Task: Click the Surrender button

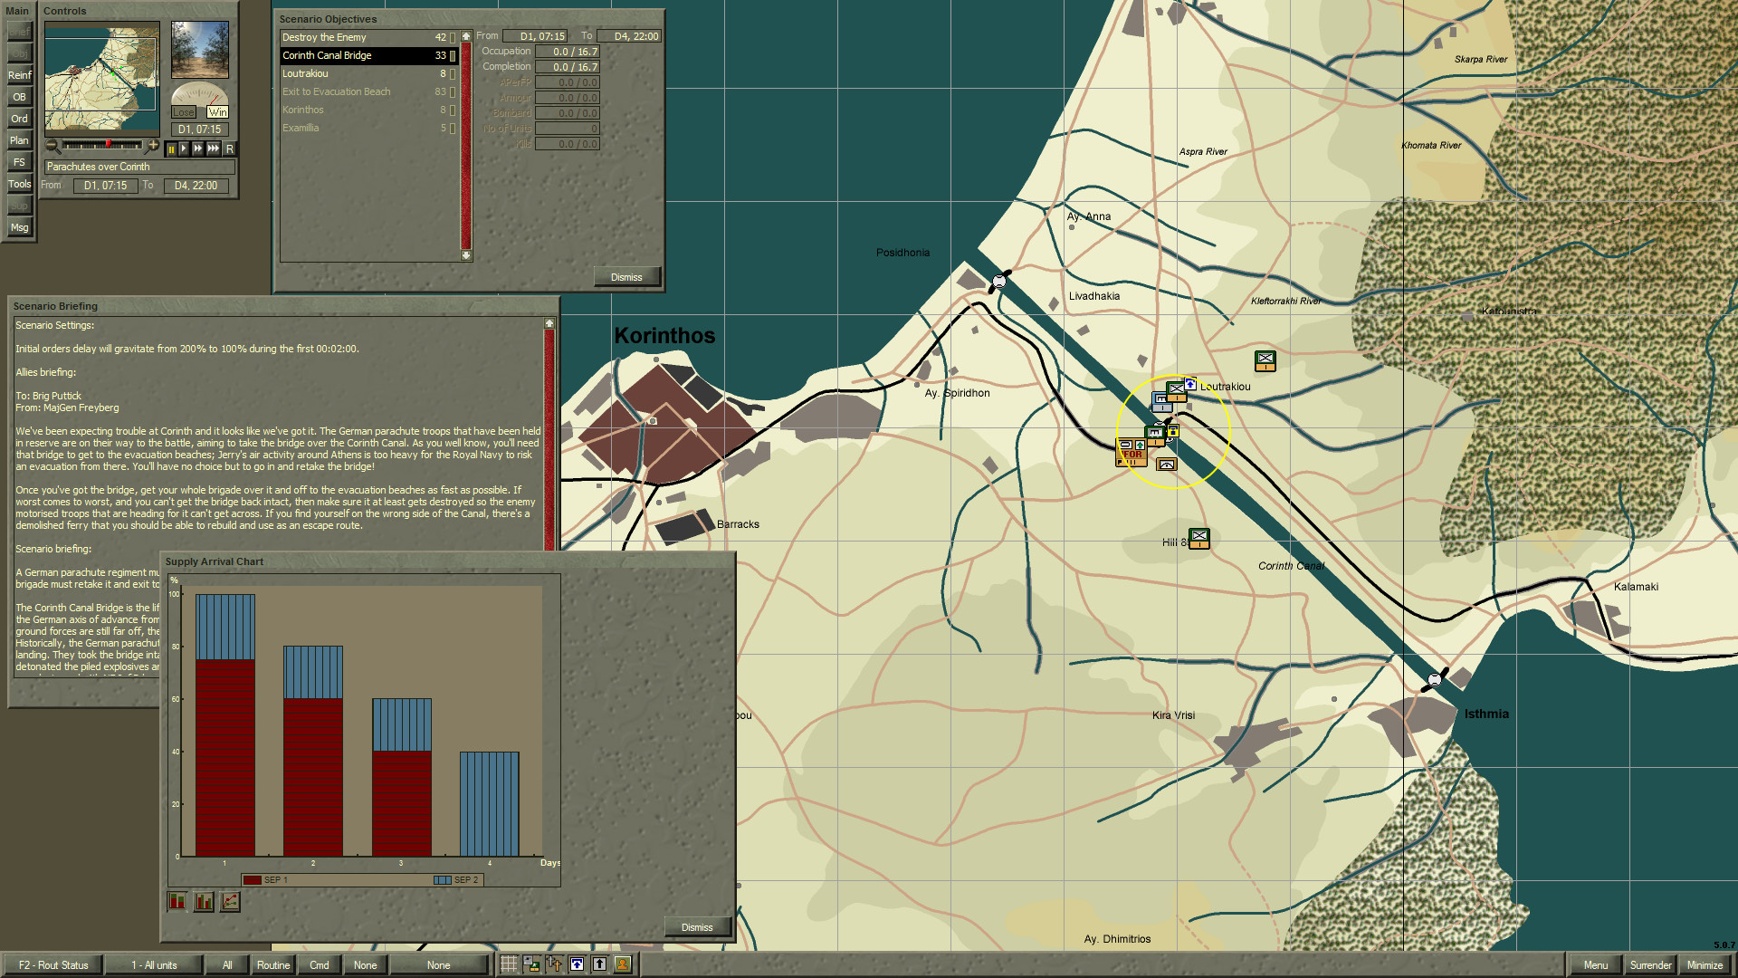Action: click(1651, 965)
